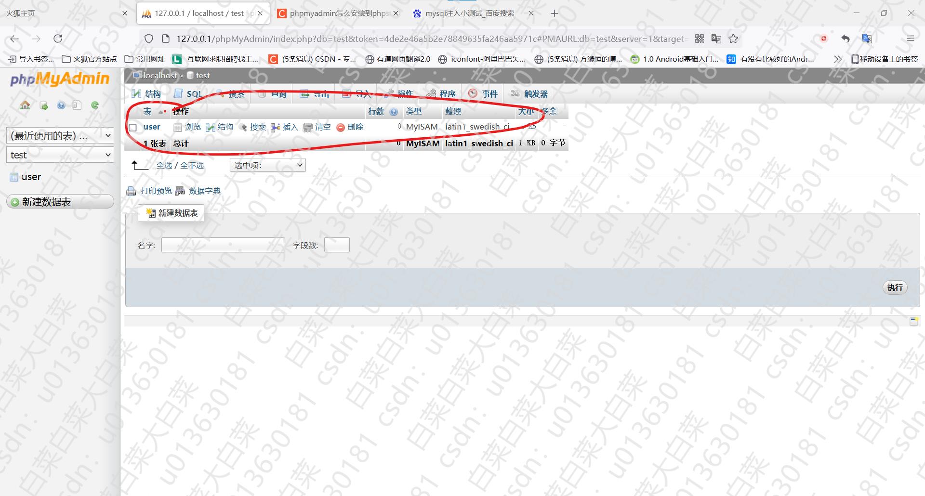Click the 全选 select all link
The image size is (925, 496).
click(x=164, y=165)
